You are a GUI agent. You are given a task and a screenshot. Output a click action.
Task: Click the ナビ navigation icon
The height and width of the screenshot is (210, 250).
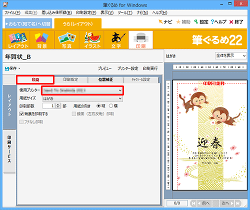click(165, 22)
